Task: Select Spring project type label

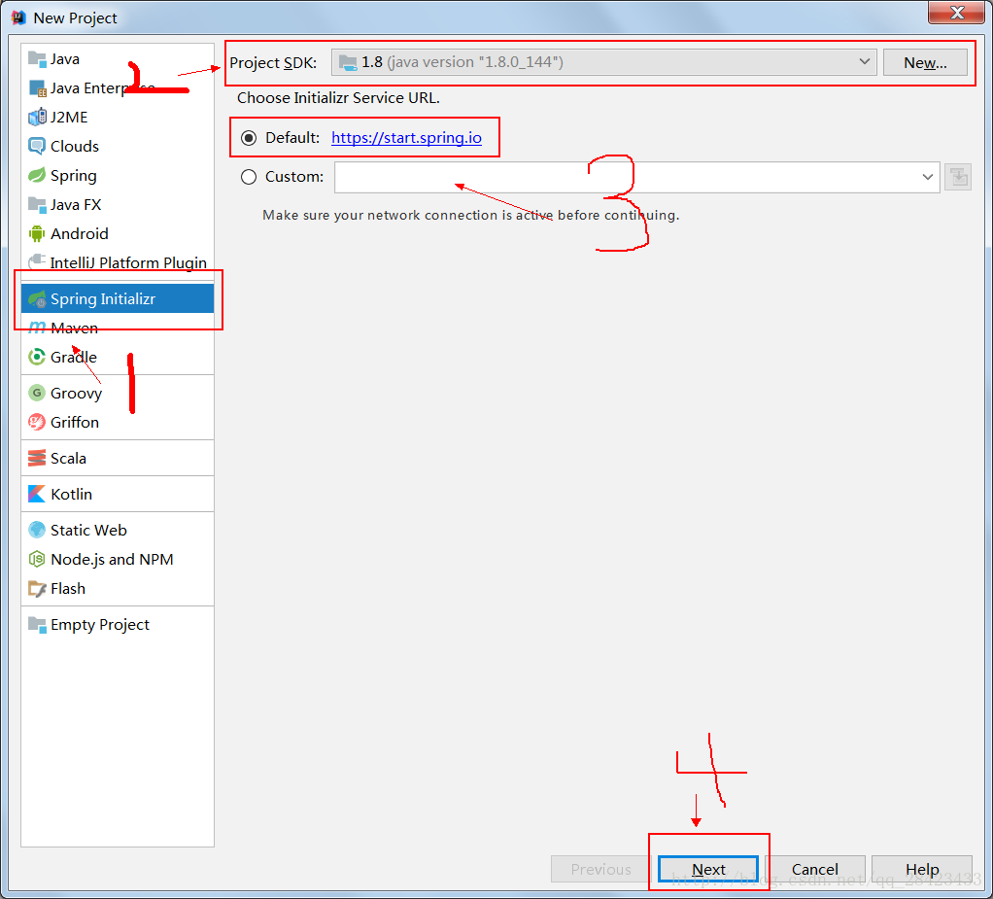Action: coord(74,176)
